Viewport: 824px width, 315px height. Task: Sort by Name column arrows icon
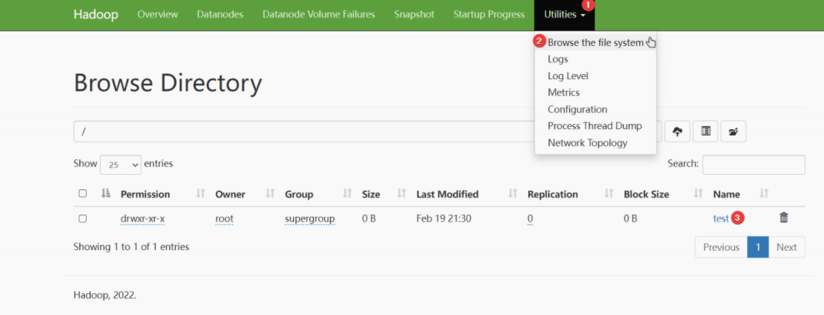(764, 194)
